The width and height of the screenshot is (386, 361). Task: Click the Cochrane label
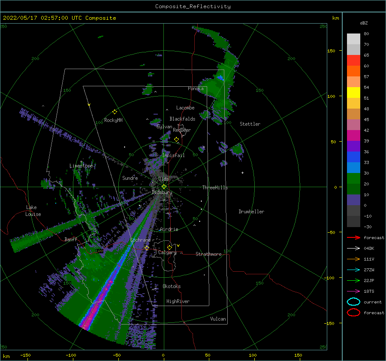tap(140, 240)
